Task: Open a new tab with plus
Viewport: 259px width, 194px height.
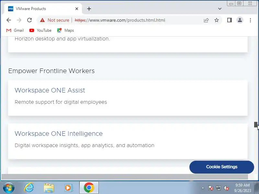Action: [x=89, y=9]
